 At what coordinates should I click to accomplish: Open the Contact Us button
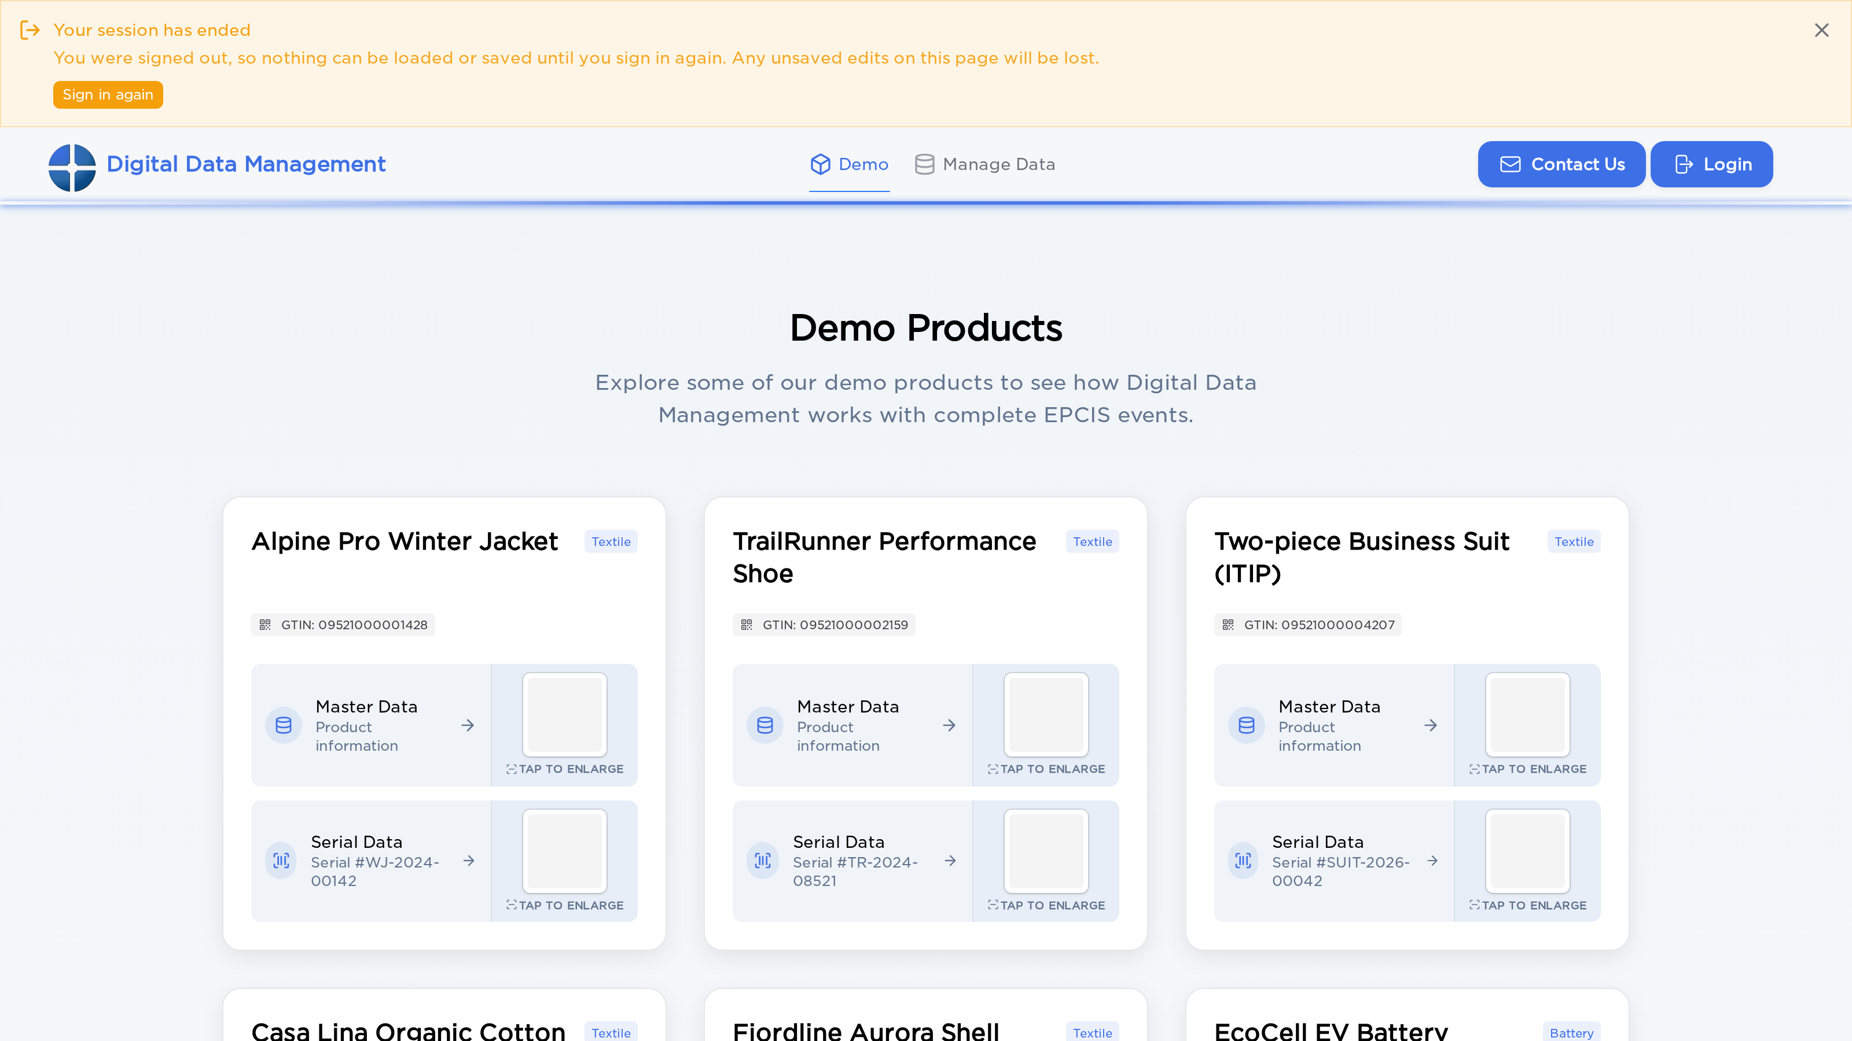click(x=1561, y=164)
